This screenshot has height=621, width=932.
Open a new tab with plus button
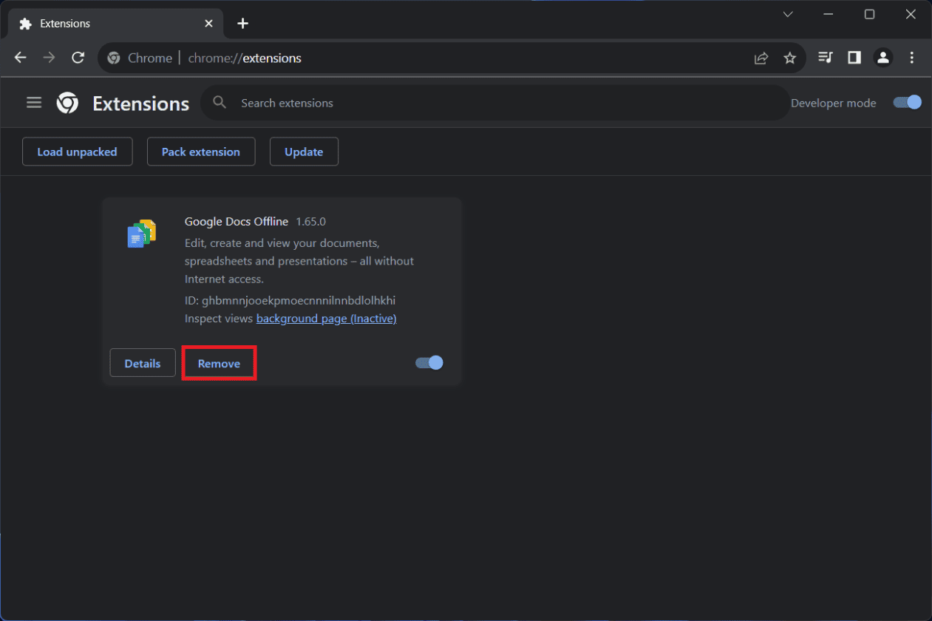point(242,24)
